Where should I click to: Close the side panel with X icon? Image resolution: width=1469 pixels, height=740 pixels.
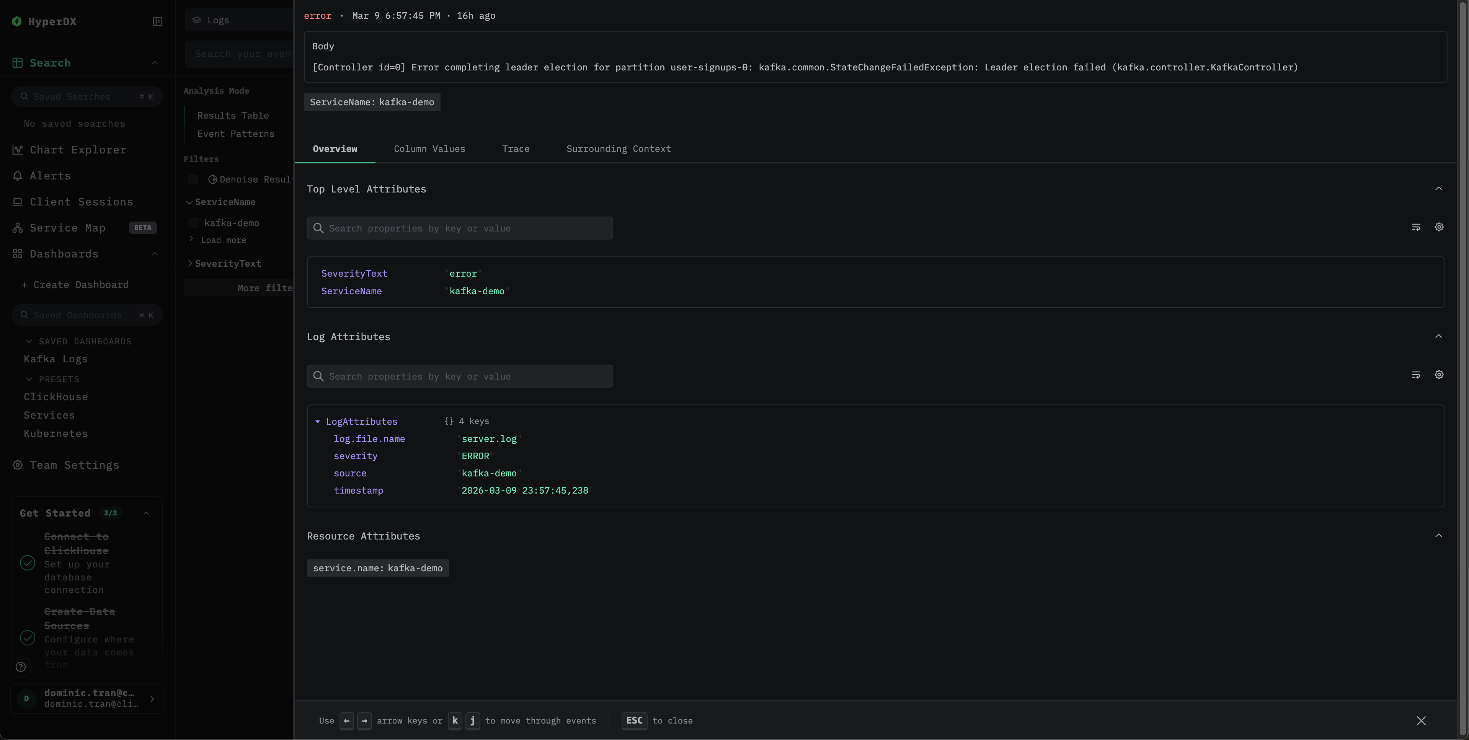(1420, 720)
